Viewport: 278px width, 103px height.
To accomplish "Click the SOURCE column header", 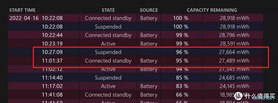I will [149, 10].
